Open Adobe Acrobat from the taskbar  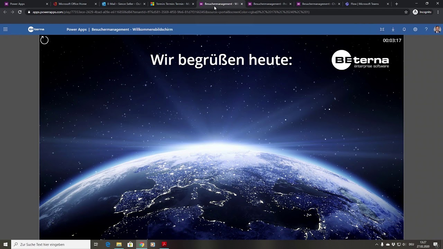(x=164, y=245)
